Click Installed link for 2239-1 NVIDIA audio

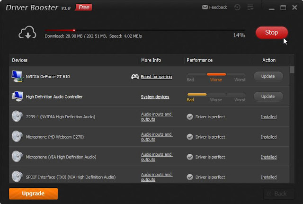269,117
